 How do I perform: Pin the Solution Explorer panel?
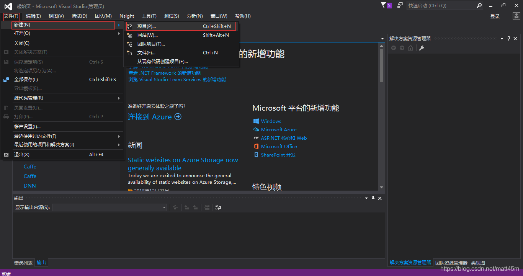[x=509, y=38]
